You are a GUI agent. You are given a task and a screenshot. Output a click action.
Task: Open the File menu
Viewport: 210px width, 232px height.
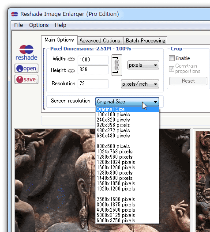click(19, 25)
